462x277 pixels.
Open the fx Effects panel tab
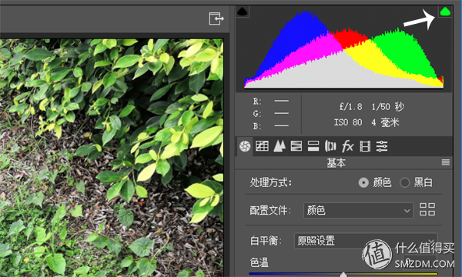[347, 146]
